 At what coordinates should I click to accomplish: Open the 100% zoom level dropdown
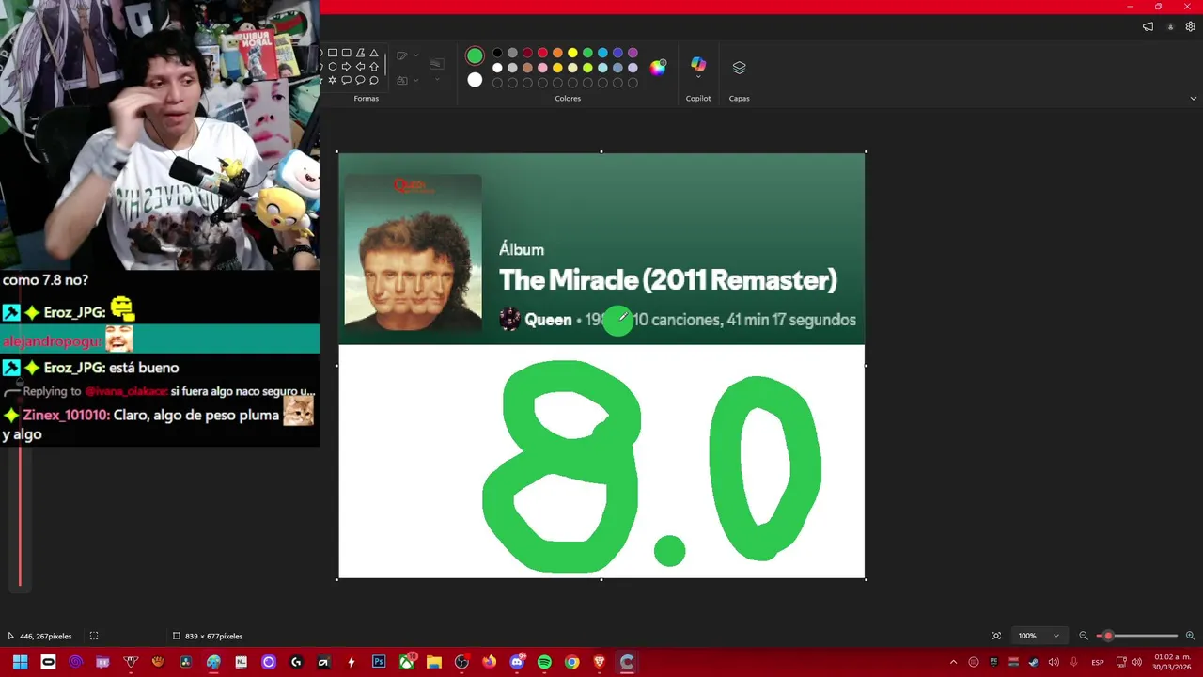[x=1038, y=636]
